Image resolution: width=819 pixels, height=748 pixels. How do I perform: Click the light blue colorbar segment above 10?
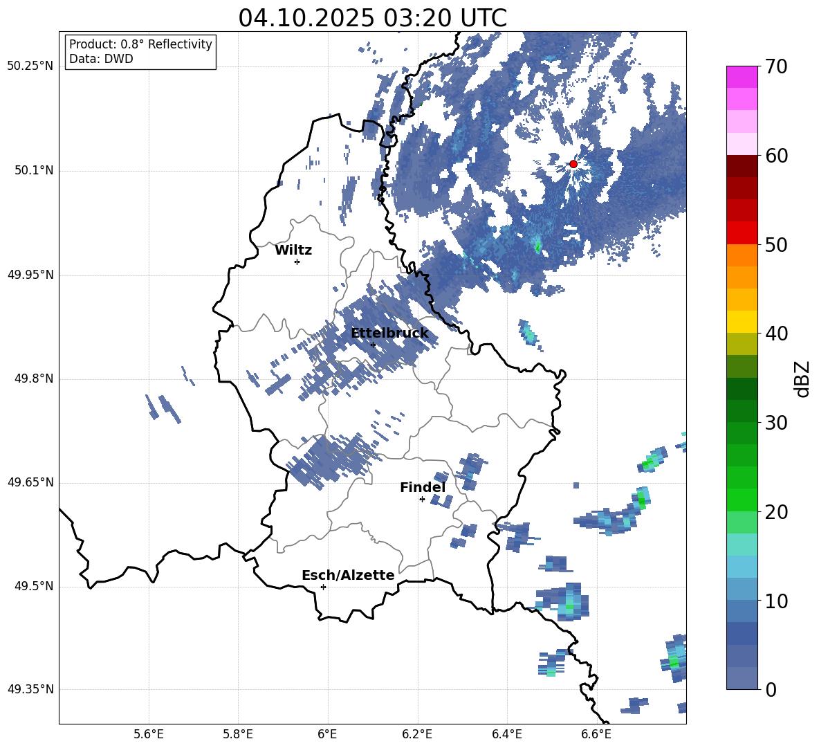click(x=742, y=590)
